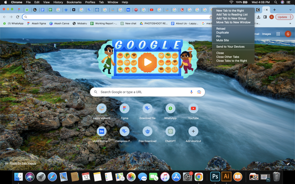
Task: Toggle the Chrome side panel
Action: coord(265,17)
